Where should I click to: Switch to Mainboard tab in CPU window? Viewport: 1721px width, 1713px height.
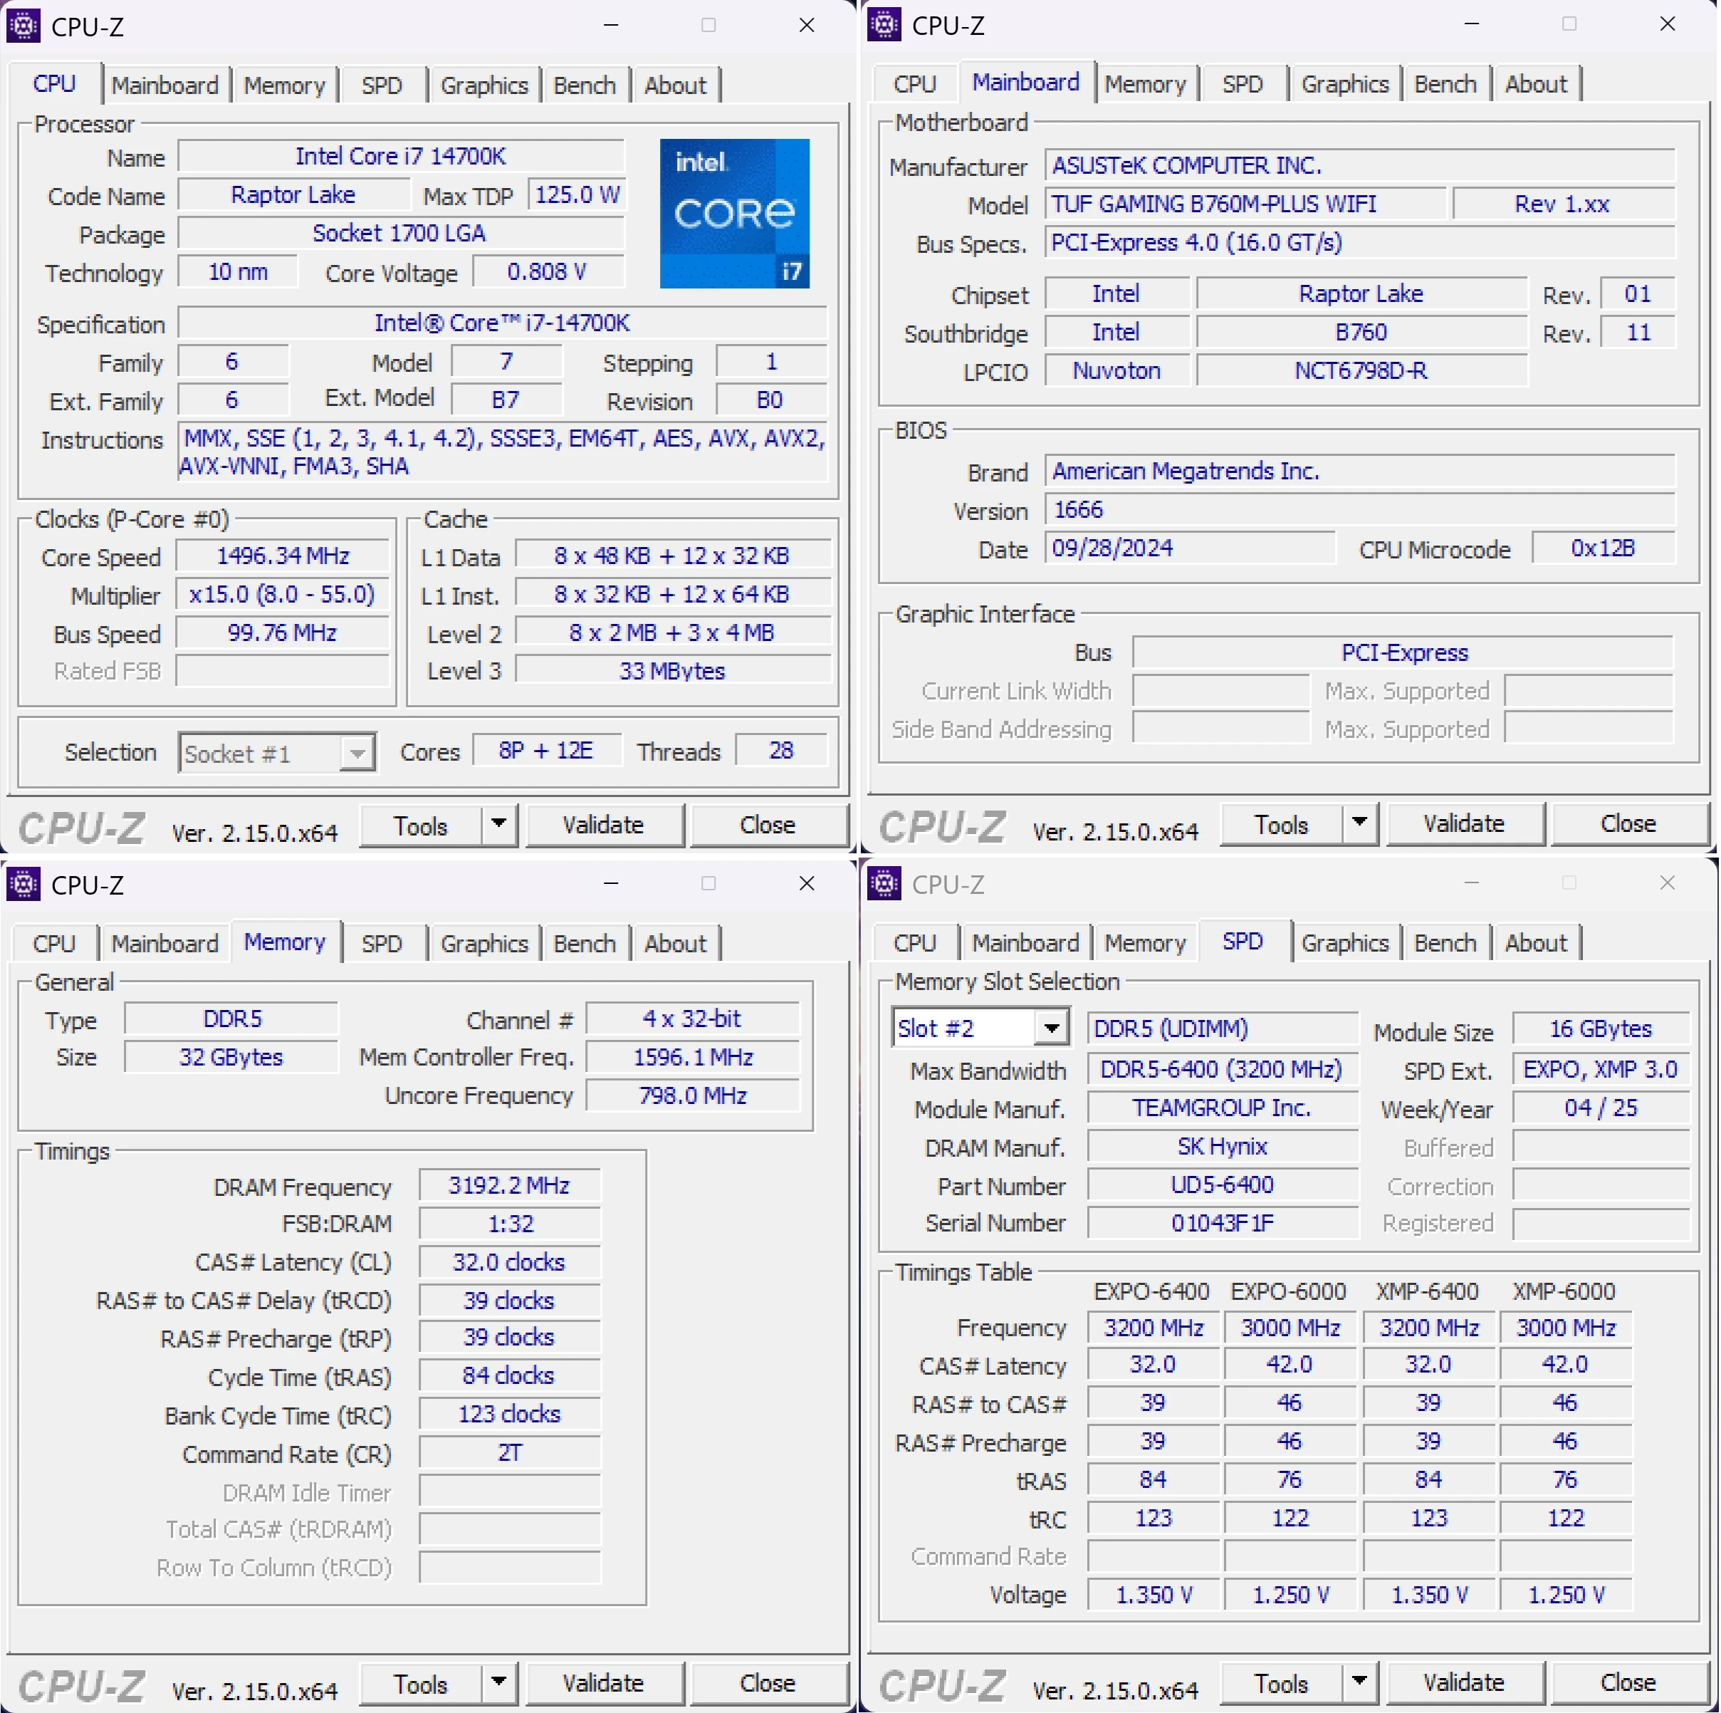coord(164,85)
